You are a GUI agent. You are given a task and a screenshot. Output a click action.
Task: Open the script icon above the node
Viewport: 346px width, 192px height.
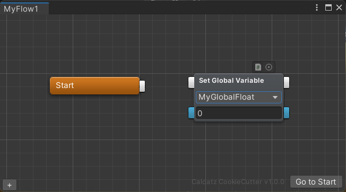coord(258,67)
